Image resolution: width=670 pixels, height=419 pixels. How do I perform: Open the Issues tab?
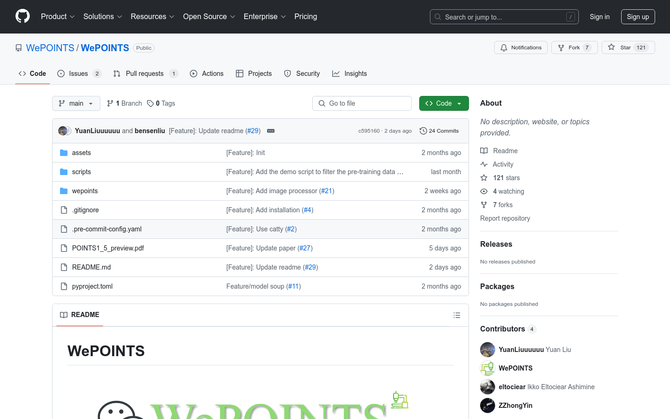pyautogui.click(x=79, y=74)
